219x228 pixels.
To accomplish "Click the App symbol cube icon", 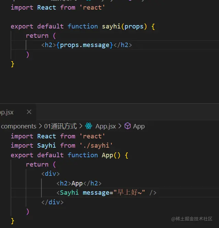I will click(x=127, y=126).
